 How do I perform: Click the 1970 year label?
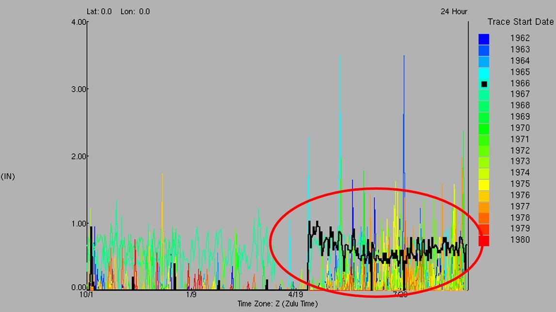[x=520, y=128]
